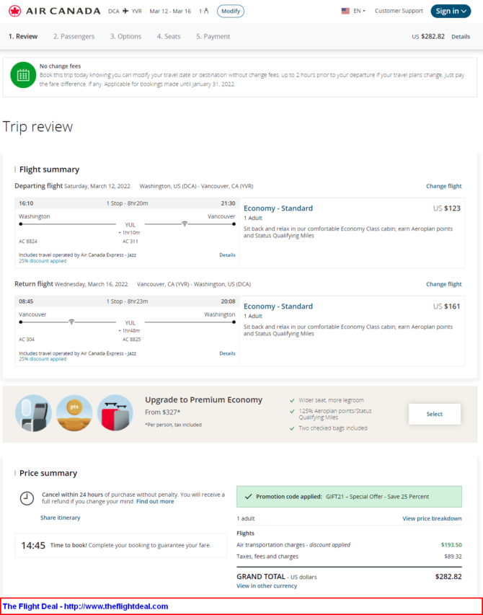483x615 pixels.
Task: Click flight number AC 311
Action: [x=130, y=242]
